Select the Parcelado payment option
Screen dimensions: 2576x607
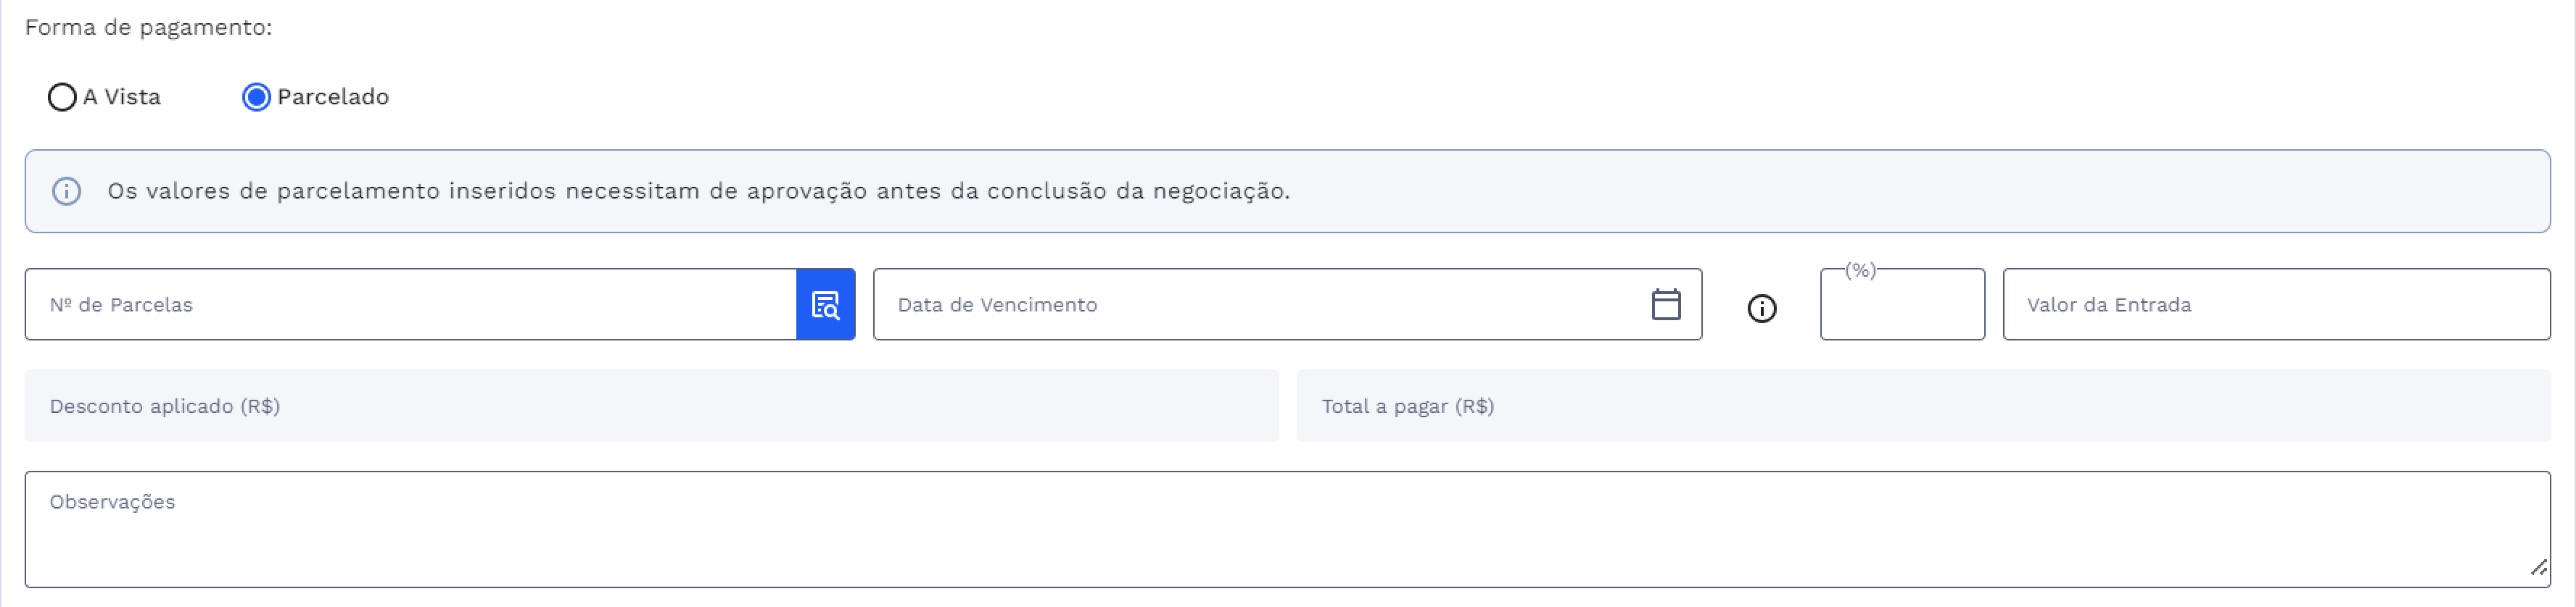pyautogui.click(x=257, y=97)
